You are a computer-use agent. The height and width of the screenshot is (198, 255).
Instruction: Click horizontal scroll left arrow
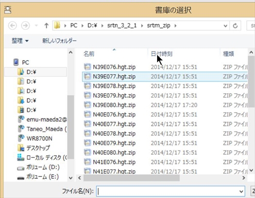pyautogui.click(x=79, y=178)
